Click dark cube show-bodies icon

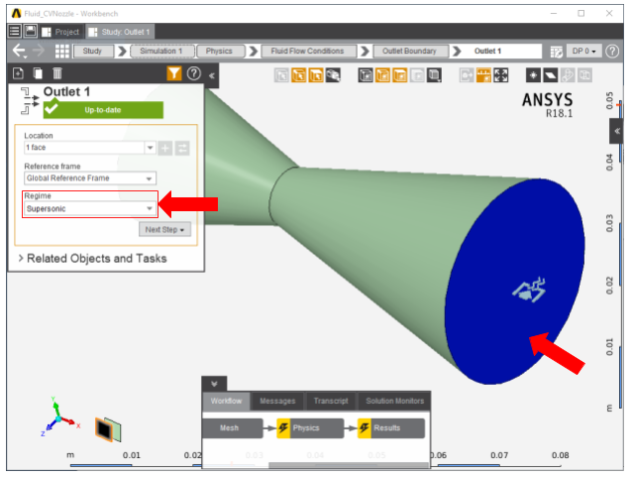366,75
